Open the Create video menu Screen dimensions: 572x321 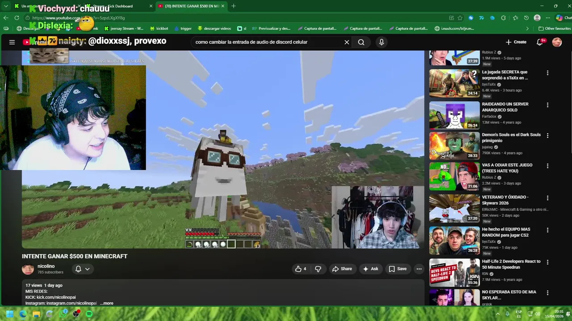click(516, 42)
